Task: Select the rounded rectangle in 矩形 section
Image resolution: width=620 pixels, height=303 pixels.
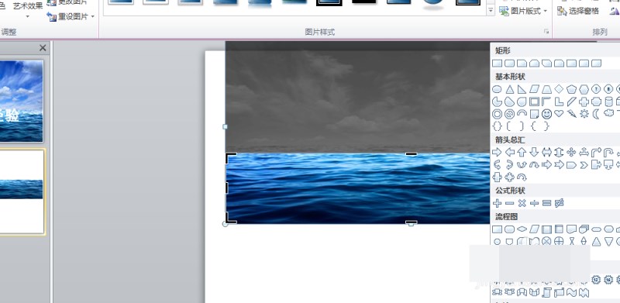Action: 509,64
